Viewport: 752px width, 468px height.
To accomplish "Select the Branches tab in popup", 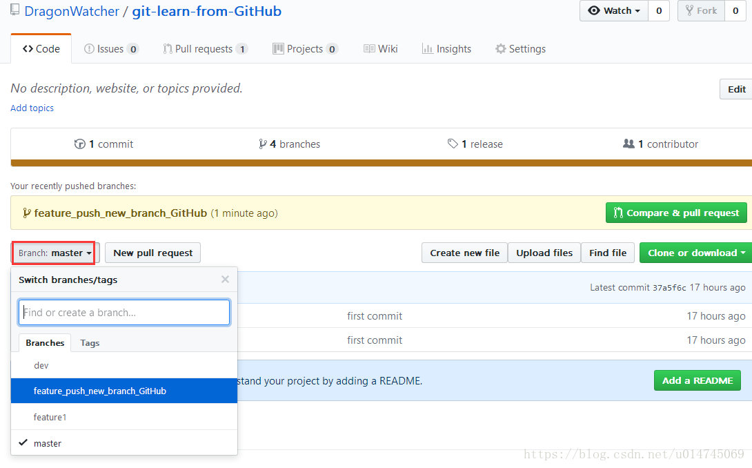I will click(x=45, y=343).
